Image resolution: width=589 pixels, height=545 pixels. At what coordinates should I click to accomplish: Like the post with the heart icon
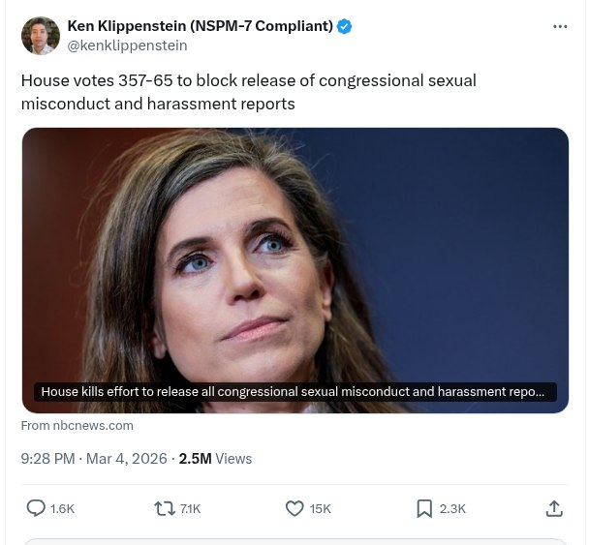click(295, 507)
